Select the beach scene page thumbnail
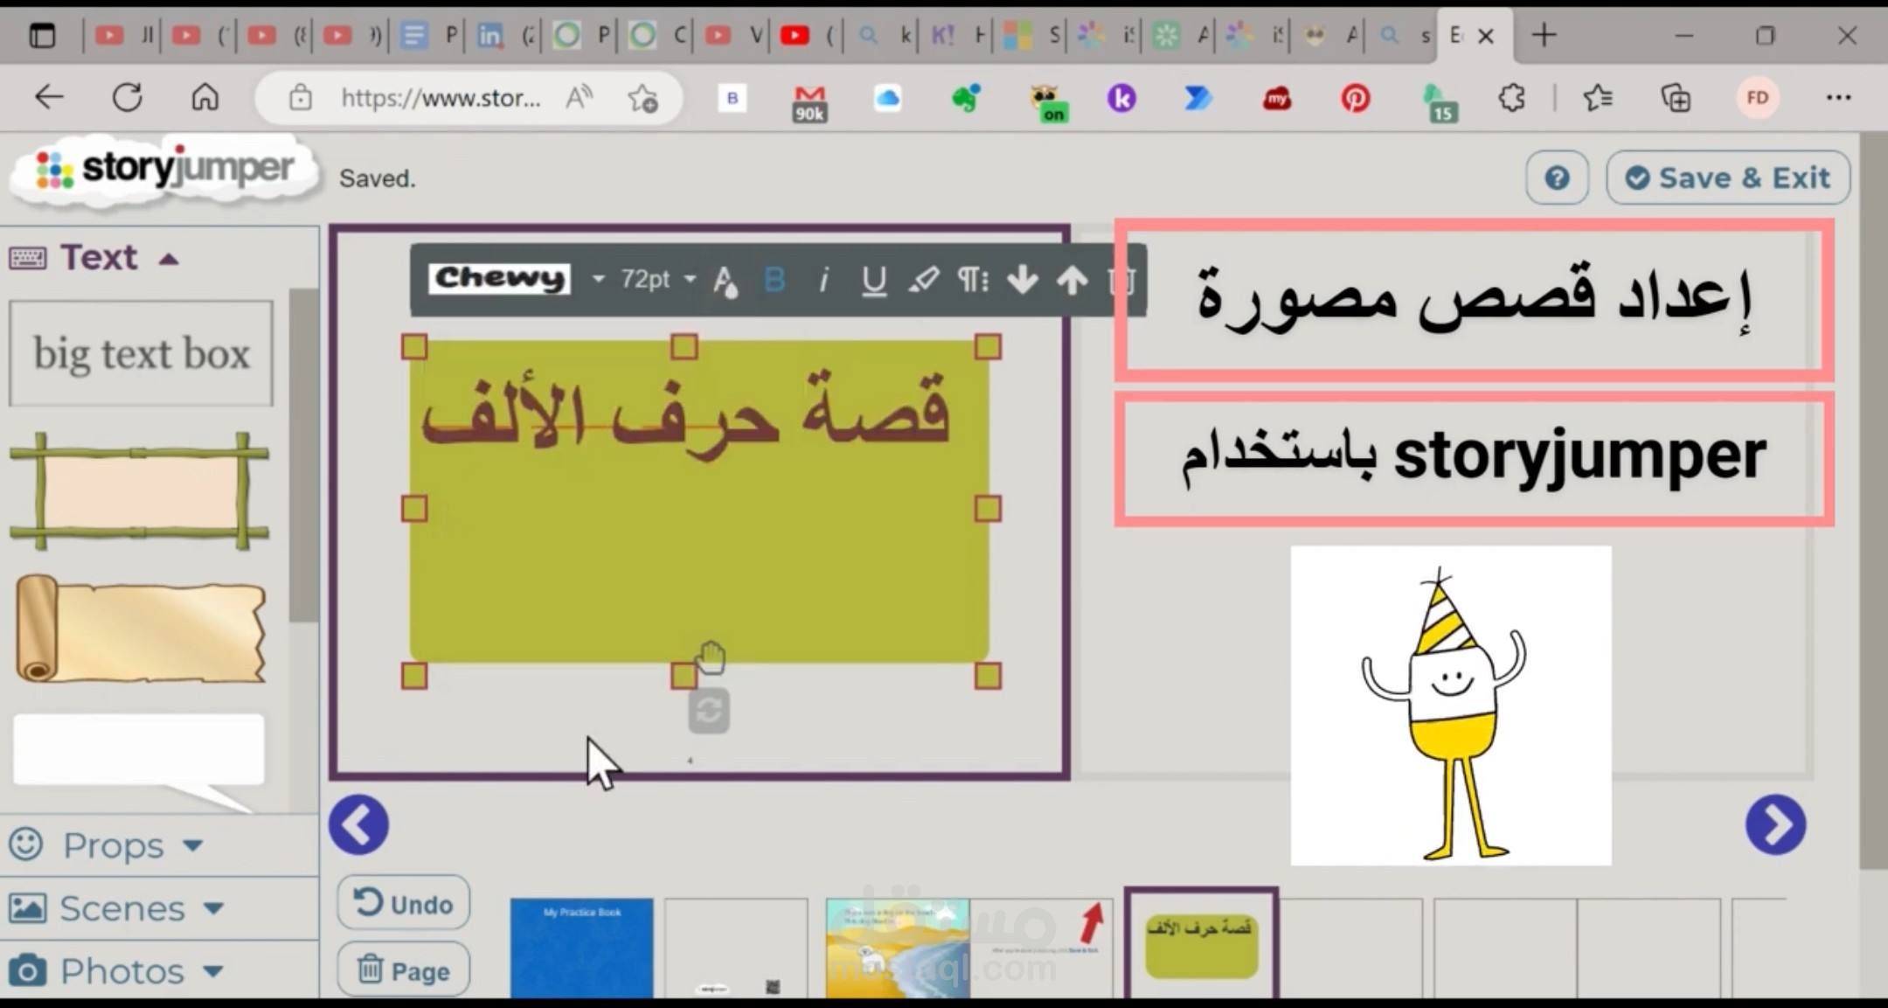The image size is (1888, 1008). click(898, 948)
